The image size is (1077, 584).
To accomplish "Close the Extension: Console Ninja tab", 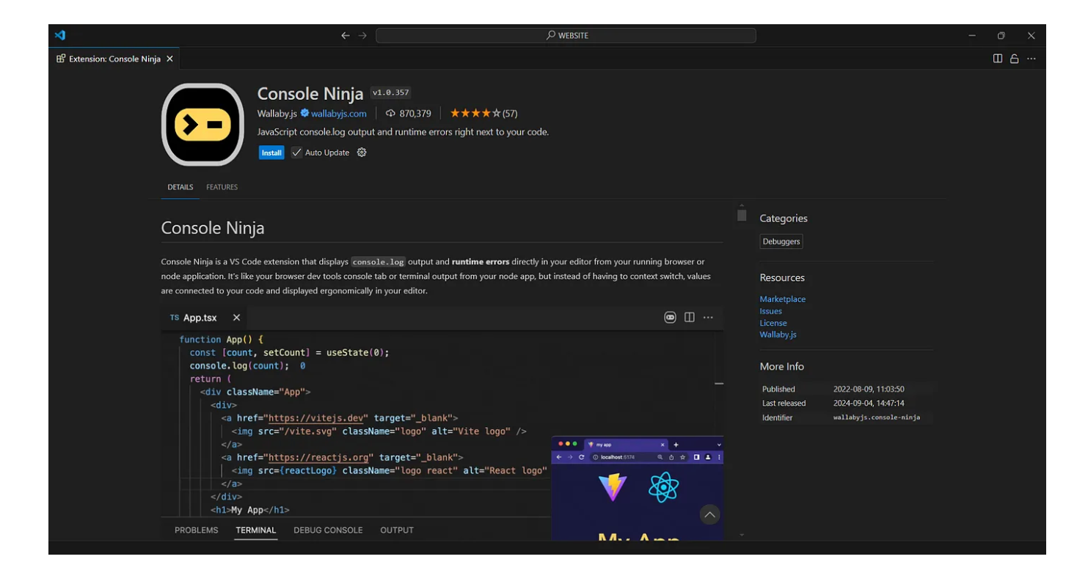I will (x=169, y=59).
